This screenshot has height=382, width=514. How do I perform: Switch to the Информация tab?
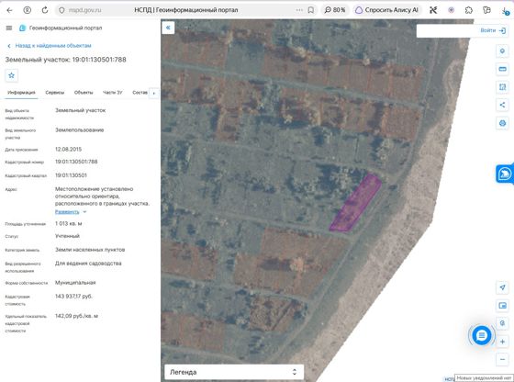[x=21, y=93]
